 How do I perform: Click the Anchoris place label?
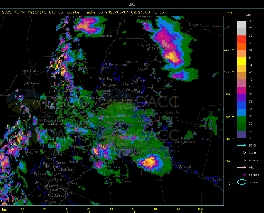pyautogui.click(x=75, y=162)
